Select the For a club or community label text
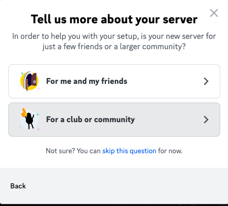Image resolution: width=228 pixels, height=206 pixels. tap(90, 120)
